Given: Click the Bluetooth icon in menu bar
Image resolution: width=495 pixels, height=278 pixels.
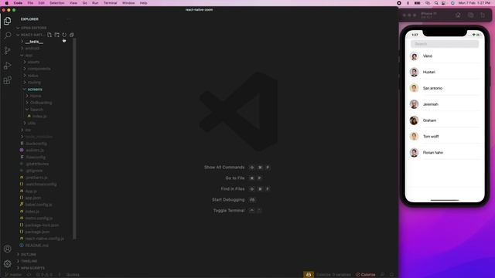Looking at the screenshot, I should click(x=408, y=3).
